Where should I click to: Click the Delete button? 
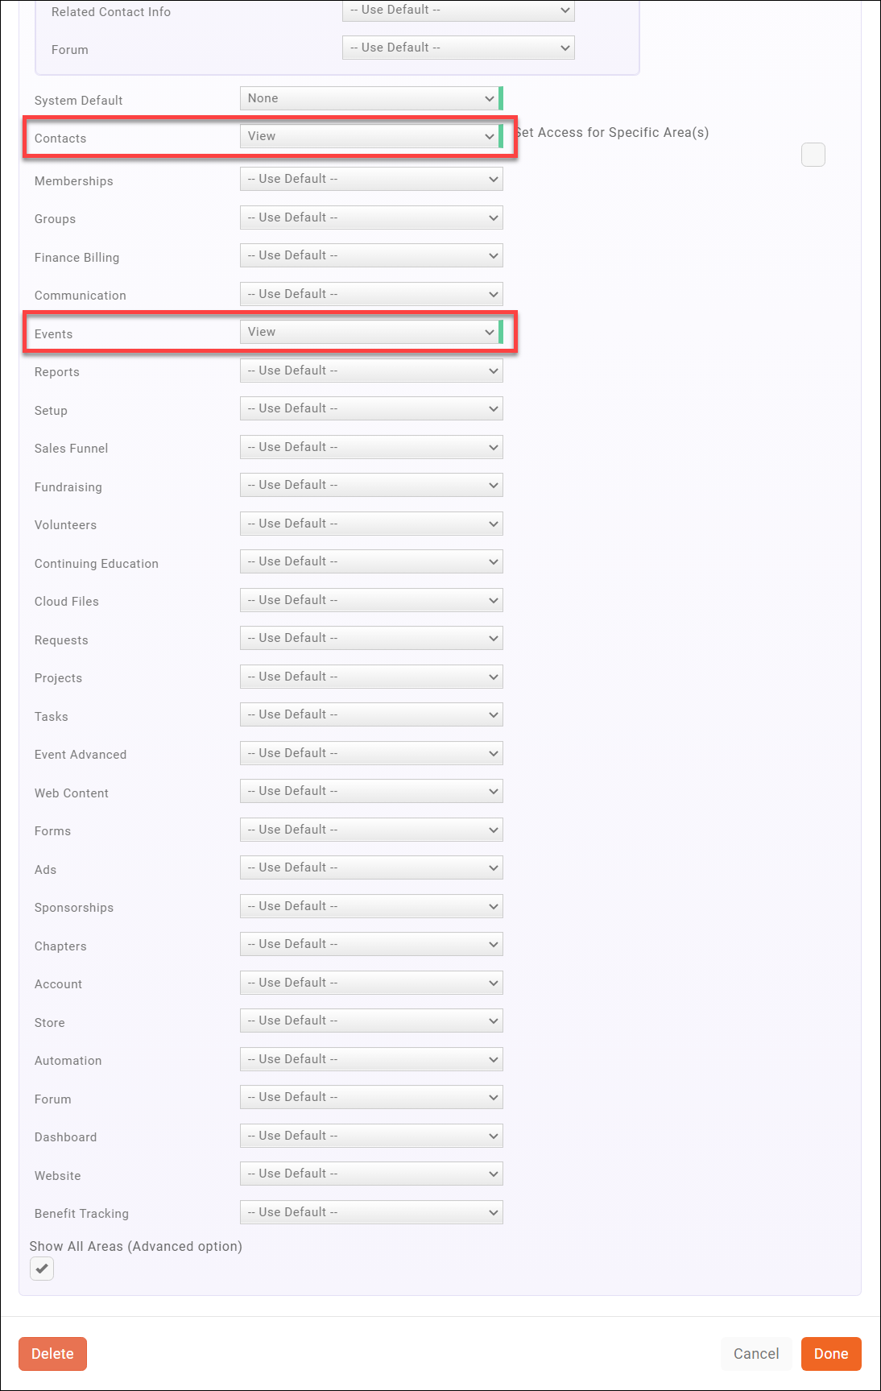(52, 1354)
